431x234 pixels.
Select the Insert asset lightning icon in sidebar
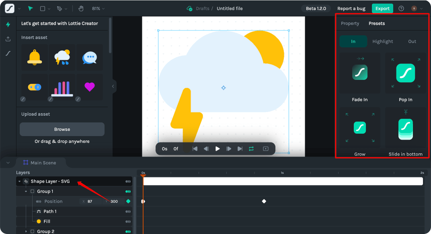coord(8,25)
